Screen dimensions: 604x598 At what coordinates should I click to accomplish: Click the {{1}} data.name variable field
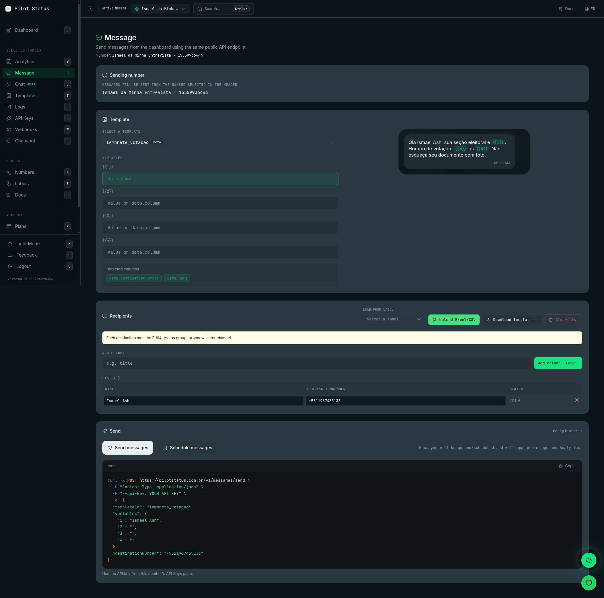(x=220, y=179)
